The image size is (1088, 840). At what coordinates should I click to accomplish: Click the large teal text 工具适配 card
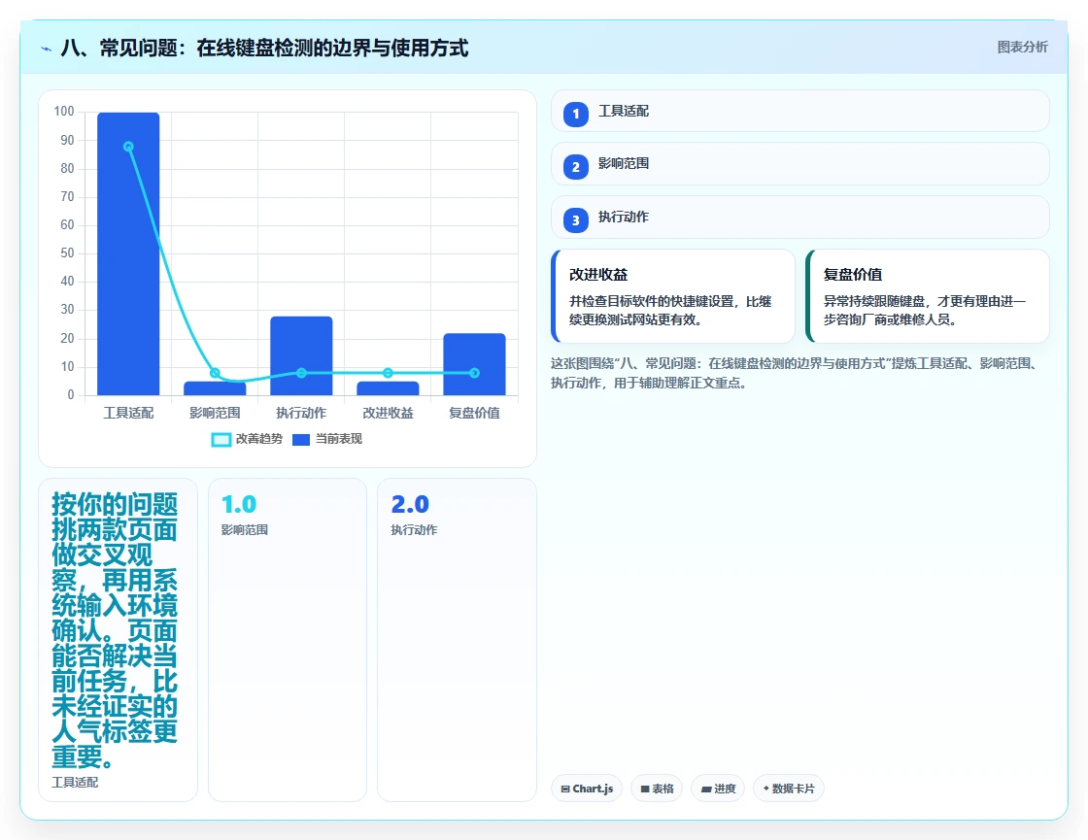(x=118, y=640)
